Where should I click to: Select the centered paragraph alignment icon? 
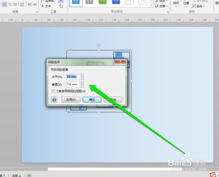[x=4, y=4]
